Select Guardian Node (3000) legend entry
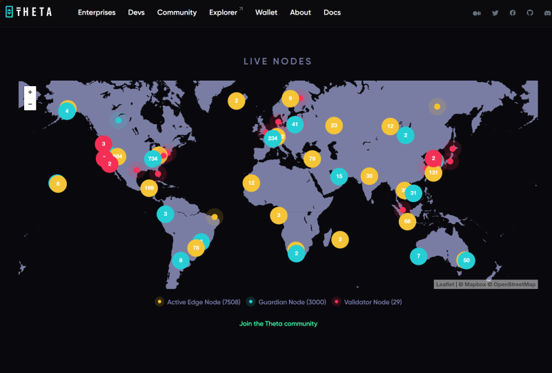 click(x=286, y=302)
